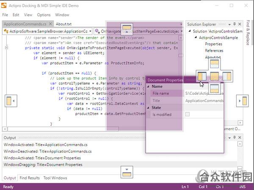This screenshot has width=254, height=190.
Task: Open the Window menu
Action: tap(62, 15)
